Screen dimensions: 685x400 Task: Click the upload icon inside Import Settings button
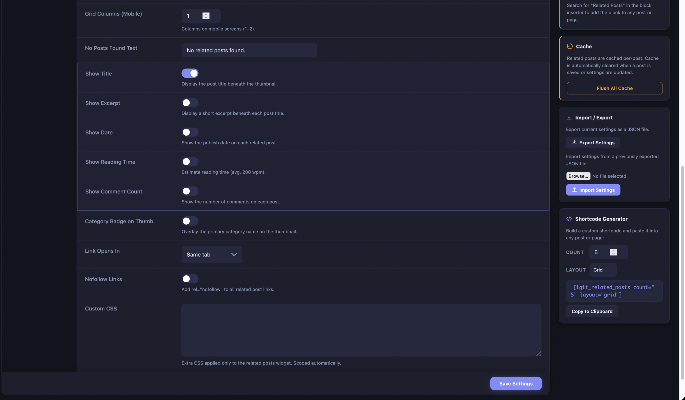[574, 190]
